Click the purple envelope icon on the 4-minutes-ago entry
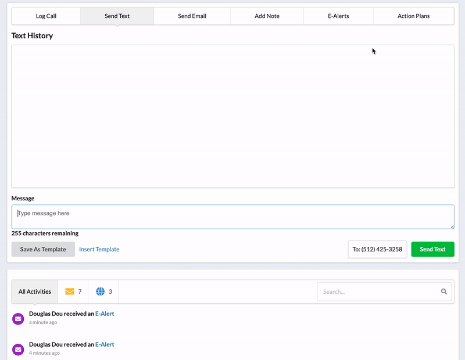Viewport: 465px width, 360px height. click(x=17, y=348)
